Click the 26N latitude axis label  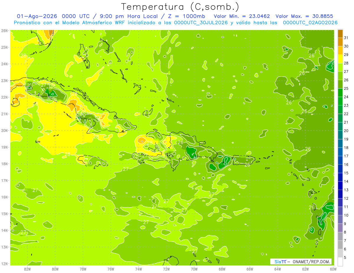(4, 31)
